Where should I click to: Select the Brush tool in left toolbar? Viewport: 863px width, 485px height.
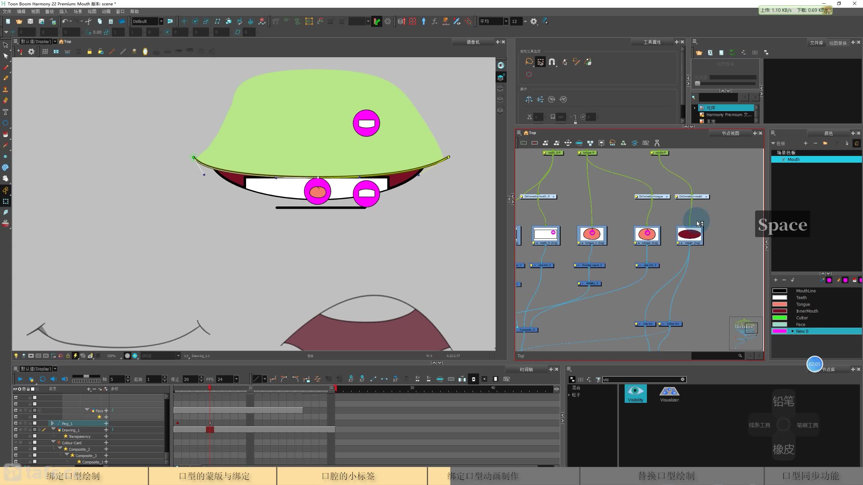click(x=5, y=67)
